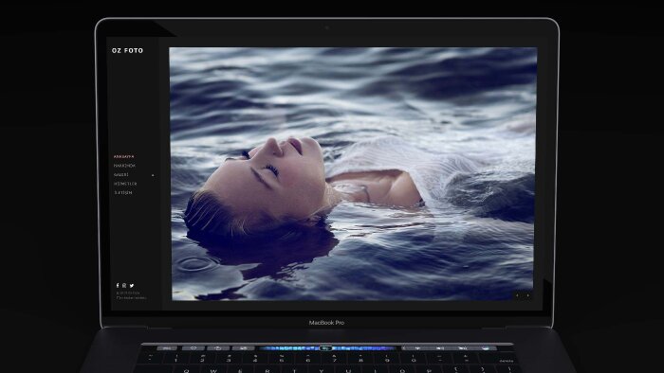Click the copyright footer text link
The height and width of the screenshot is (373, 664).
point(131,295)
